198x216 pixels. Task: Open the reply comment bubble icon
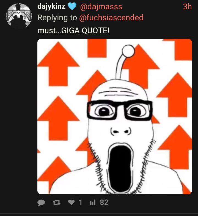[41, 203]
